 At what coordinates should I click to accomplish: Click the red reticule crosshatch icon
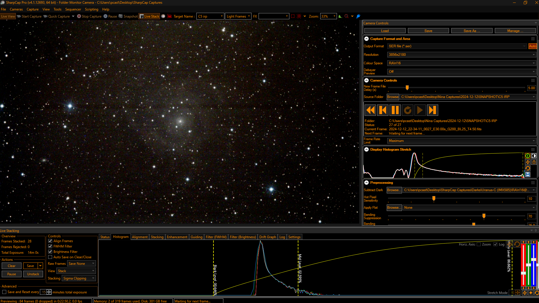pyautogui.click(x=299, y=16)
